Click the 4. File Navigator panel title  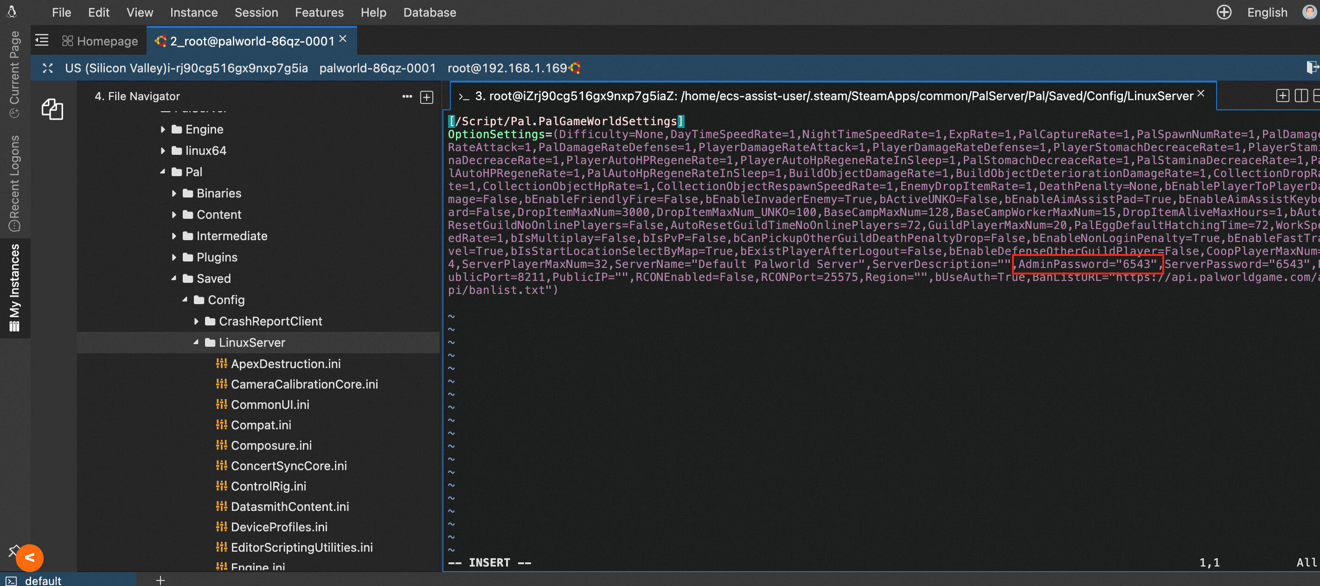(137, 96)
